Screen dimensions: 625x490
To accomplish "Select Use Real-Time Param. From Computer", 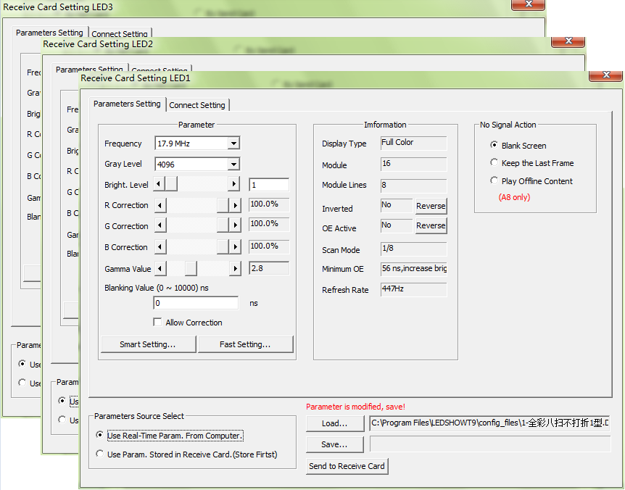I will [99, 435].
